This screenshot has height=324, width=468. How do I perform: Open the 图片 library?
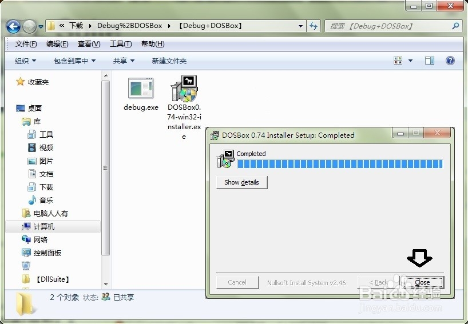coord(46,161)
